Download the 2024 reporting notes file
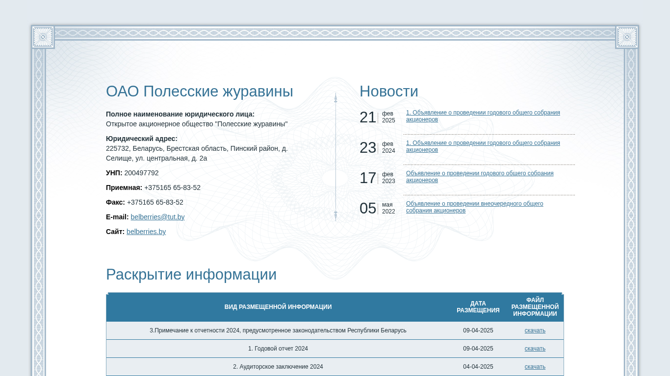Screen dimensions: 670x376 [x=535, y=330]
